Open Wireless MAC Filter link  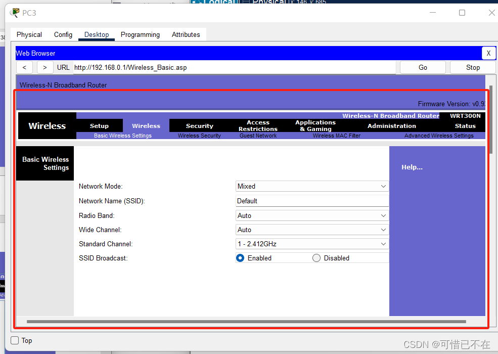coord(336,136)
